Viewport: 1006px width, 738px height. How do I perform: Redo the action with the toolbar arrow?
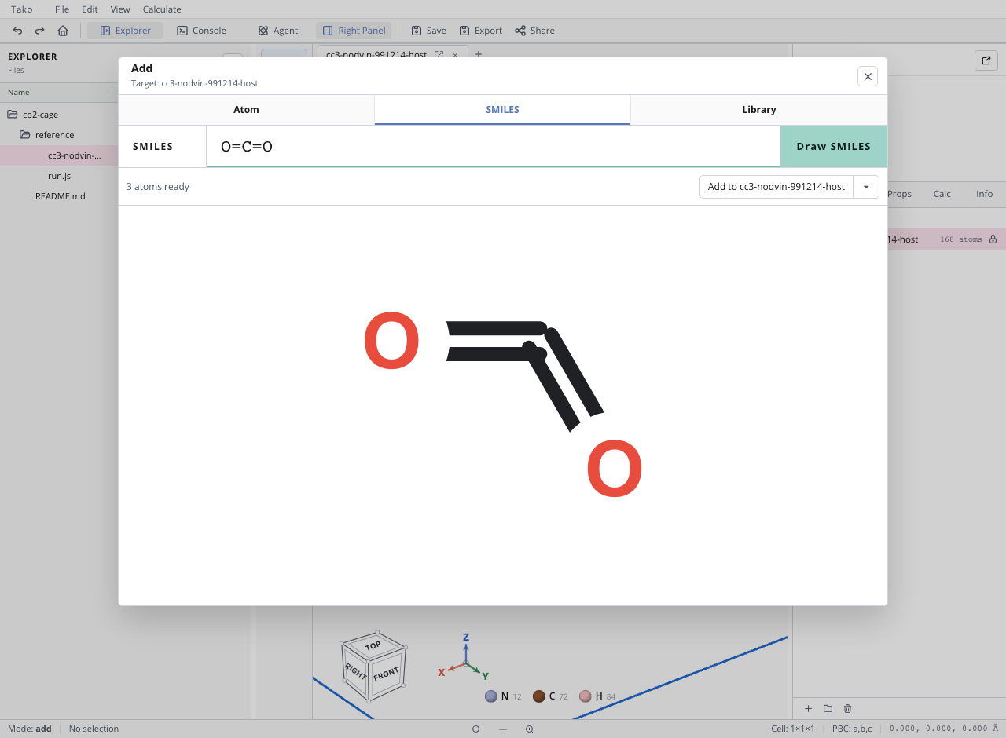[39, 31]
